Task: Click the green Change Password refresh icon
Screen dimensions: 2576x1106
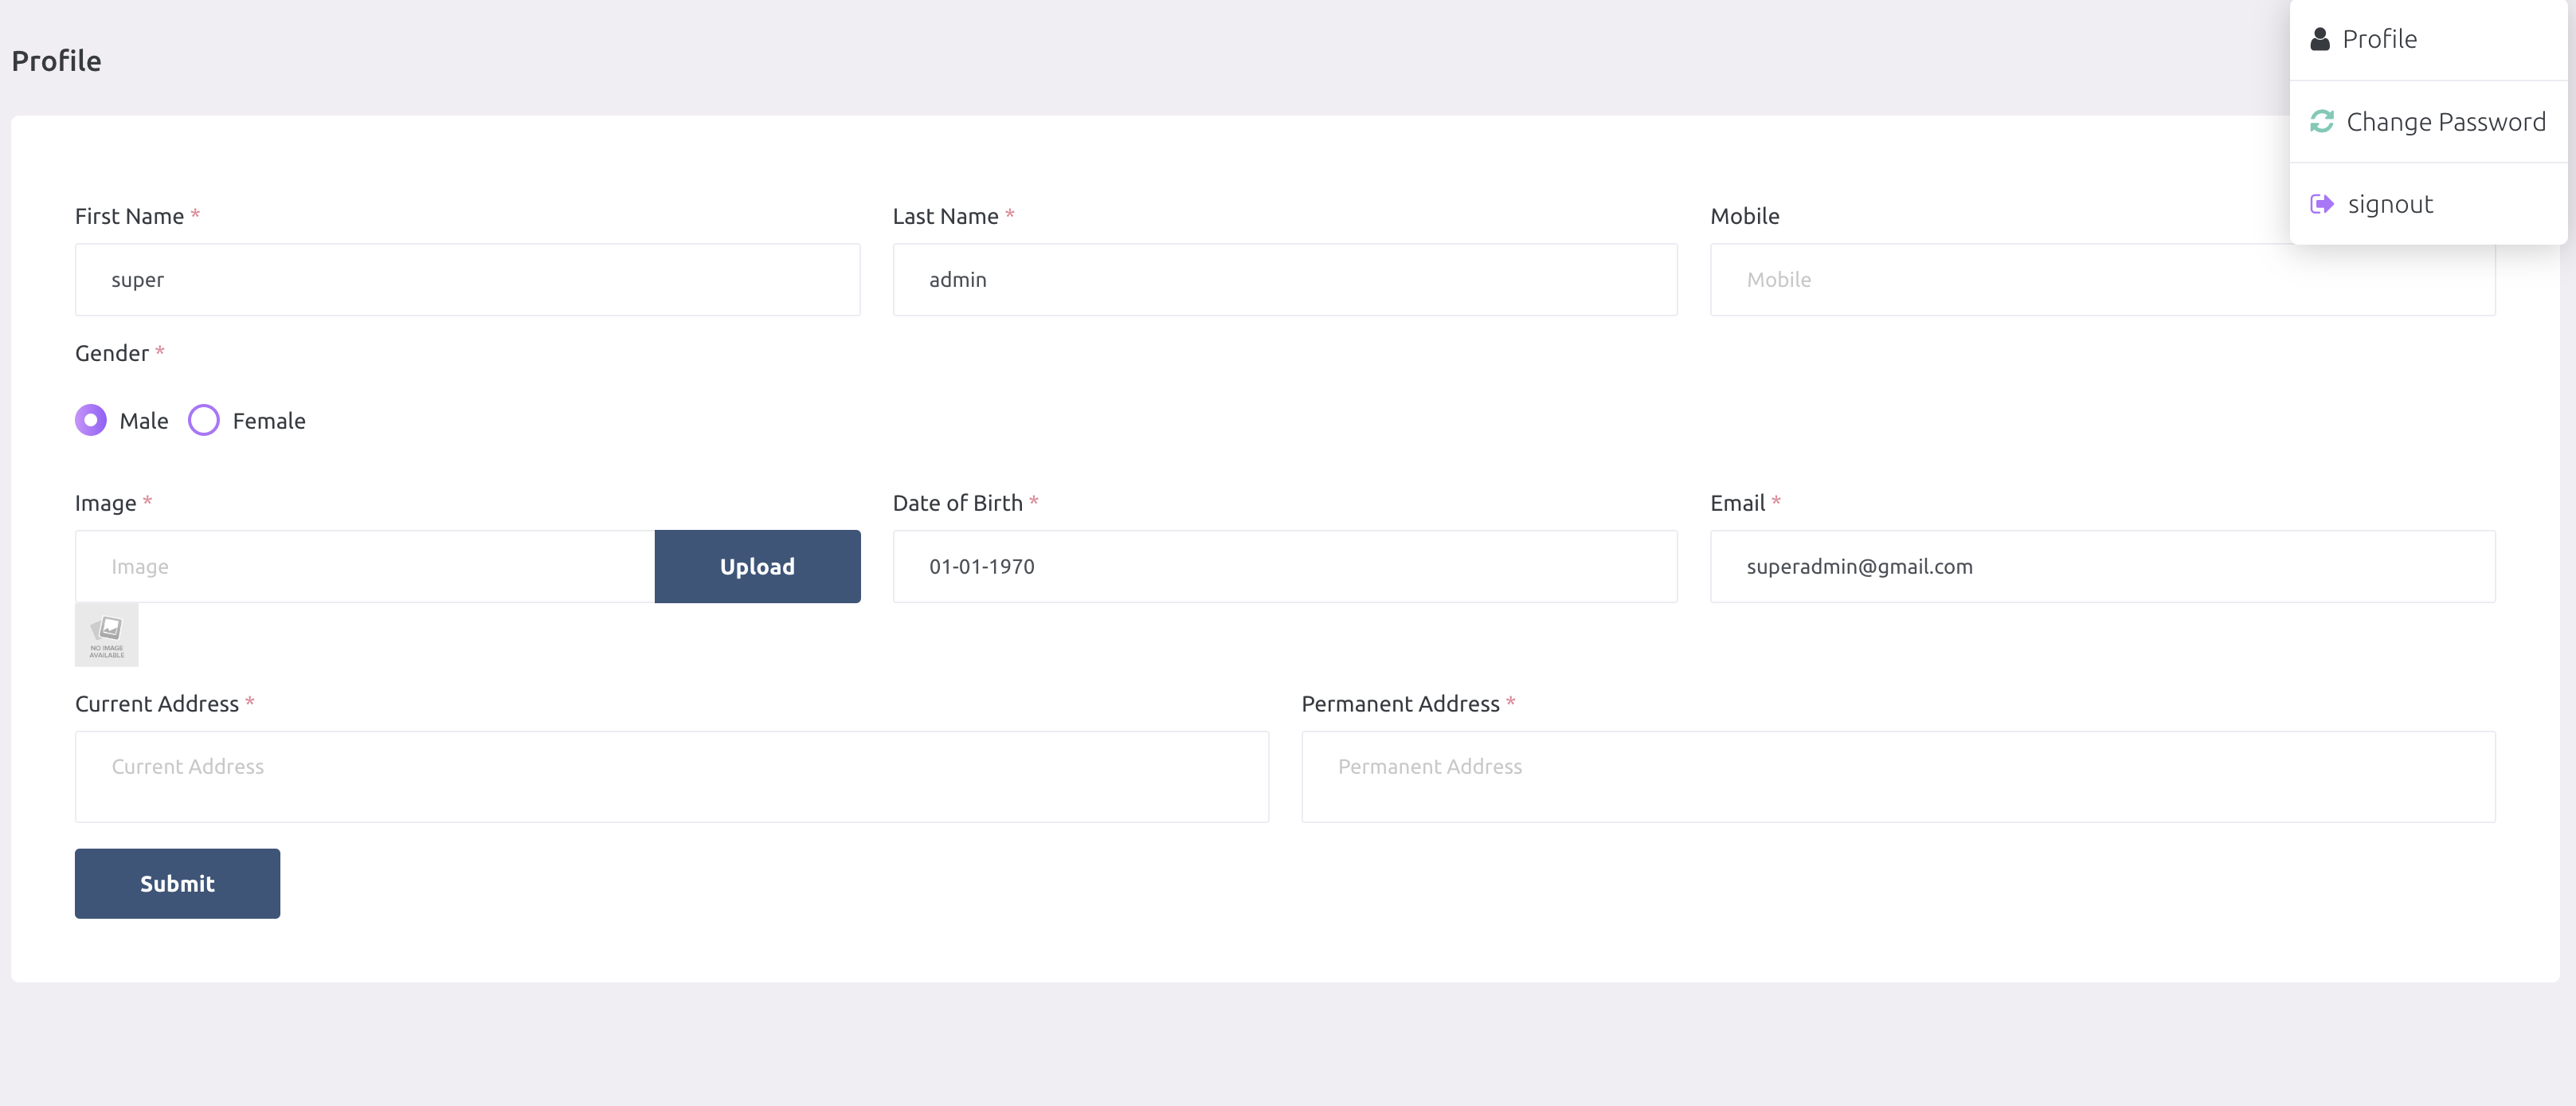Action: coord(2322,122)
